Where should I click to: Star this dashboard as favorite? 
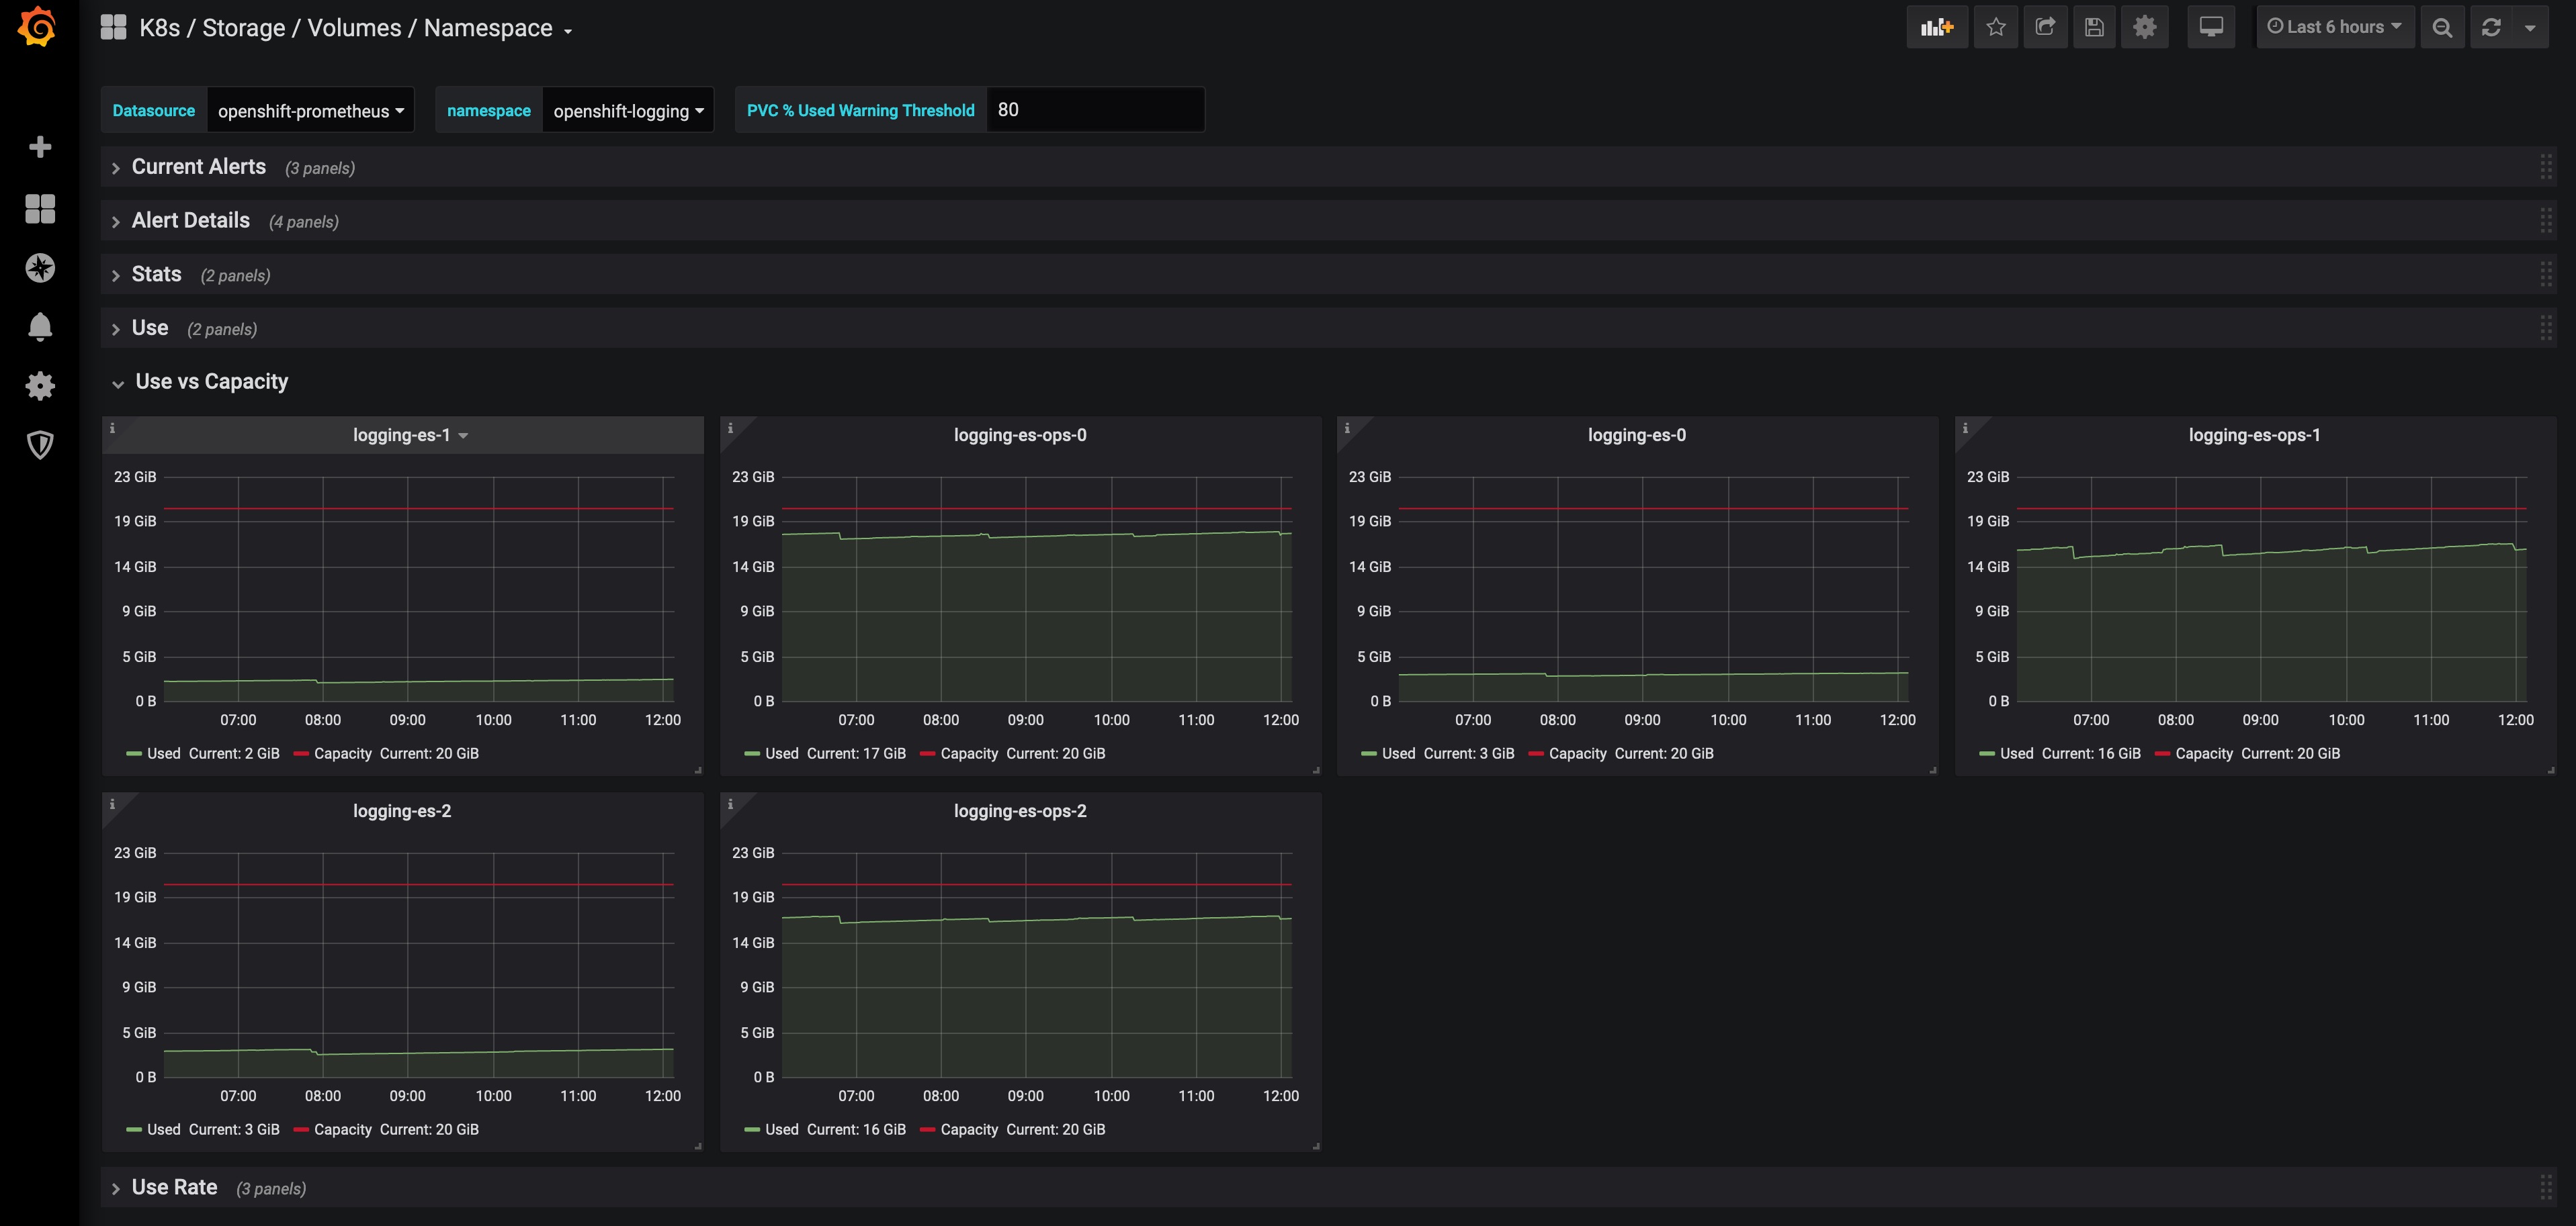coord(1995,27)
